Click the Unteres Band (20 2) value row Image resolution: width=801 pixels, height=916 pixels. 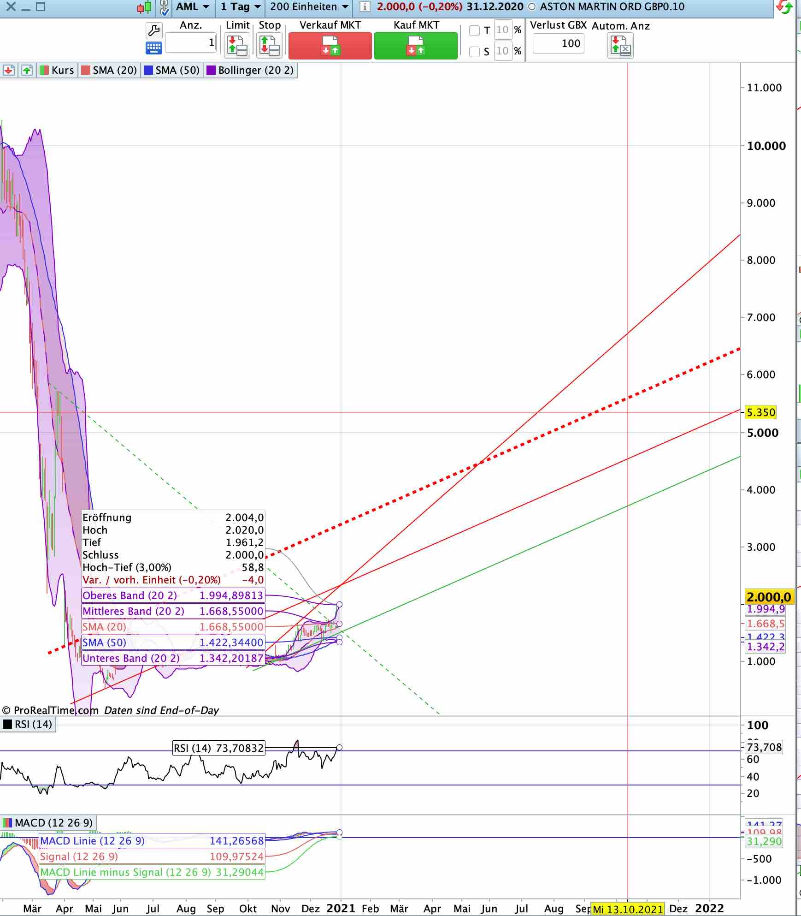point(173,658)
